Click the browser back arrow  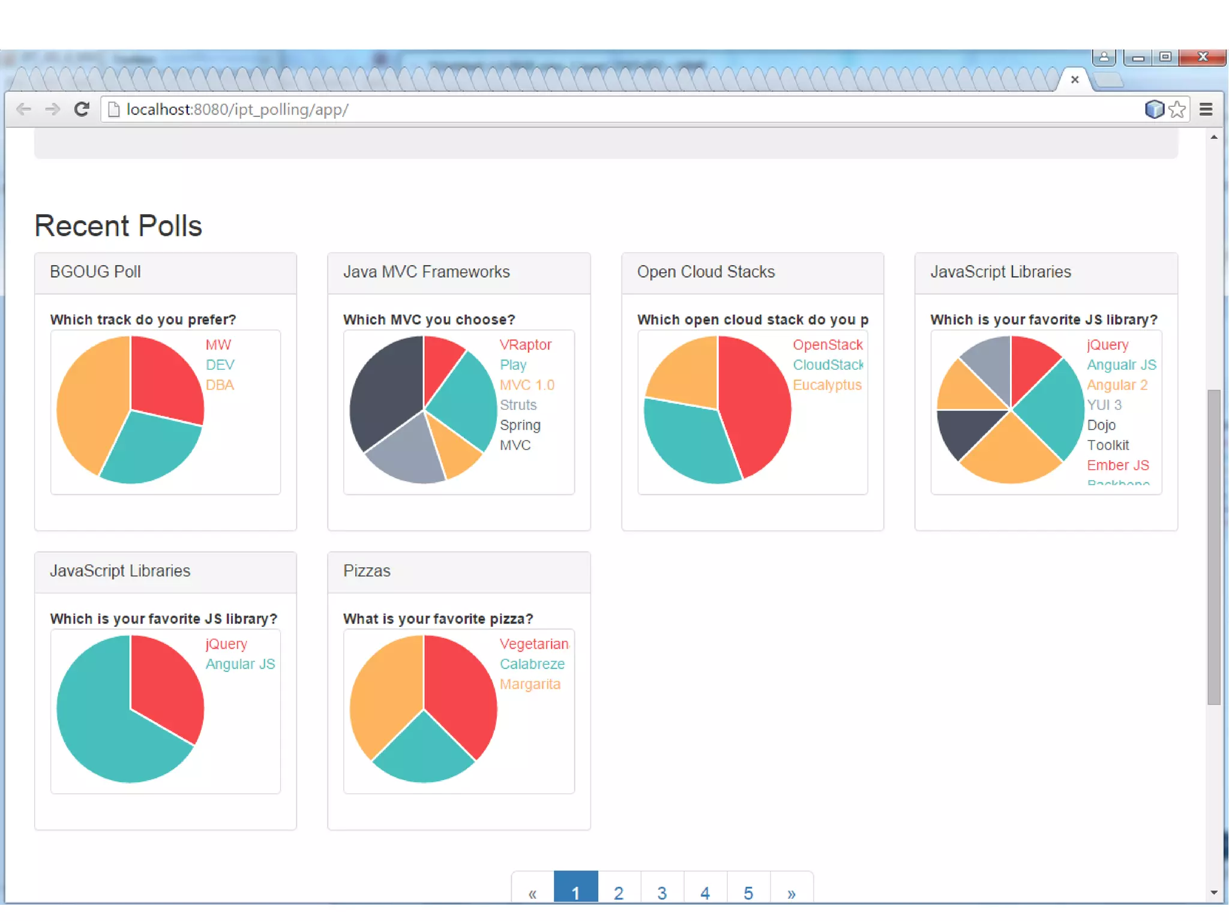point(23,109)
